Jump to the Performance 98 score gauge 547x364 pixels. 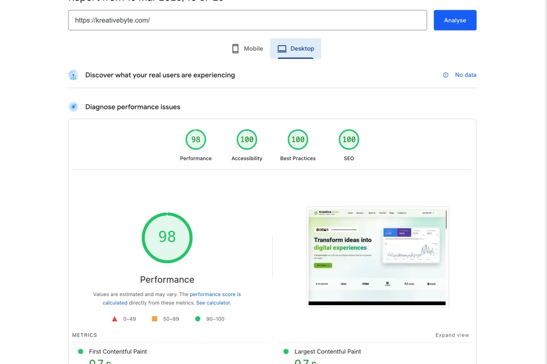196,140
